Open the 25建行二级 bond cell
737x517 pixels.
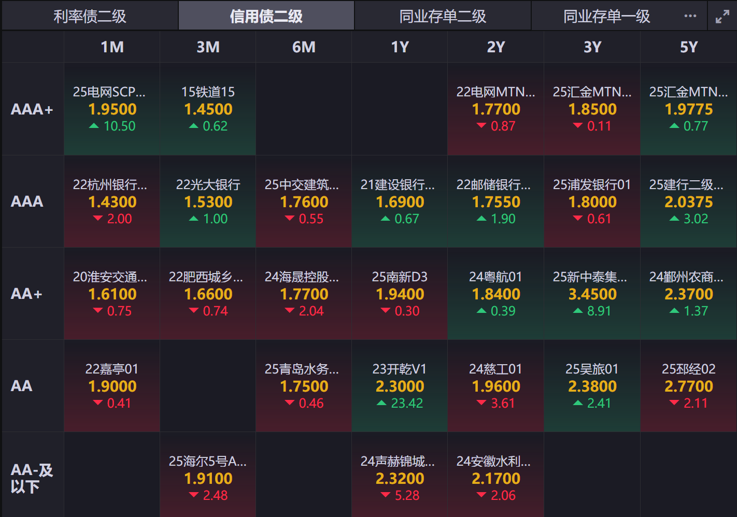point(689,202)
